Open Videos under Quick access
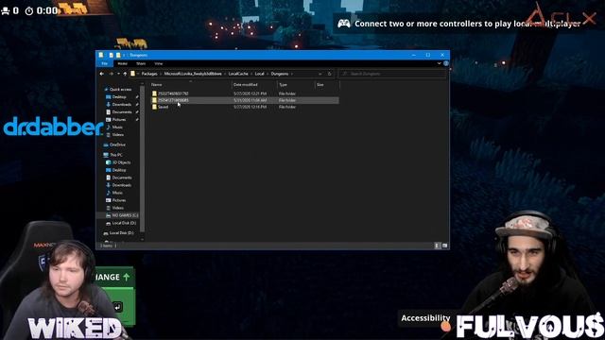The image size is (605, 340). point(117,134)
